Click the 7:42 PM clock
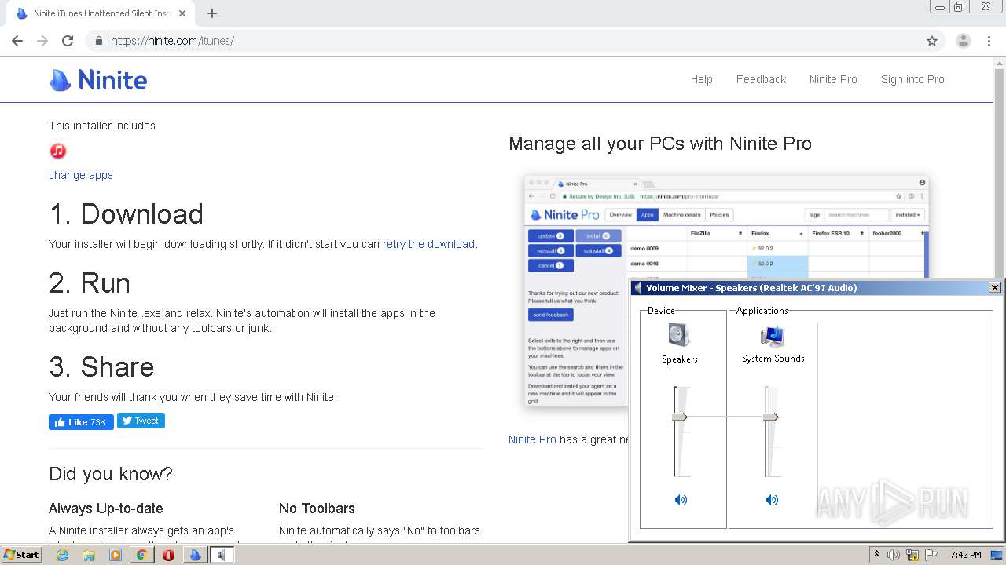Image resolution: width=1006 pixels, height=565 pixels. click(x=965, y=555)
